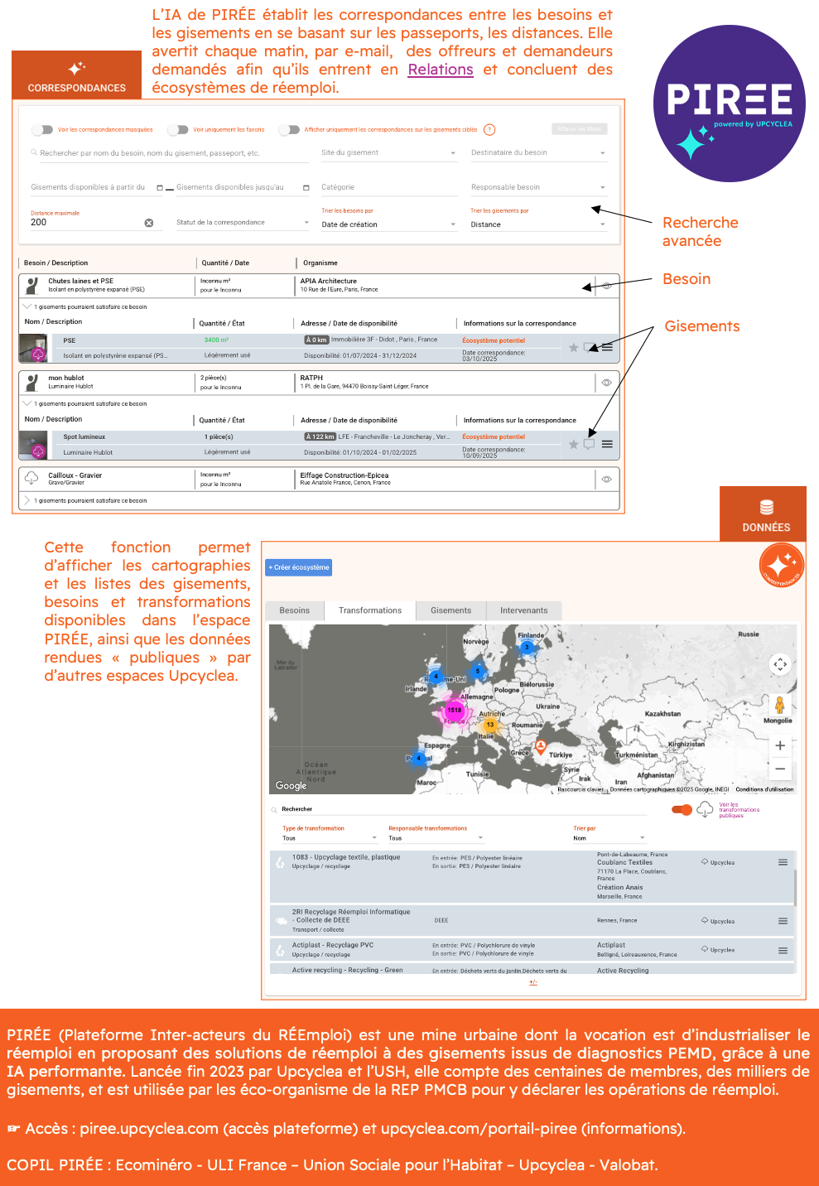Zoom in on the map
819x1186 pixels.
pos(780,745)
